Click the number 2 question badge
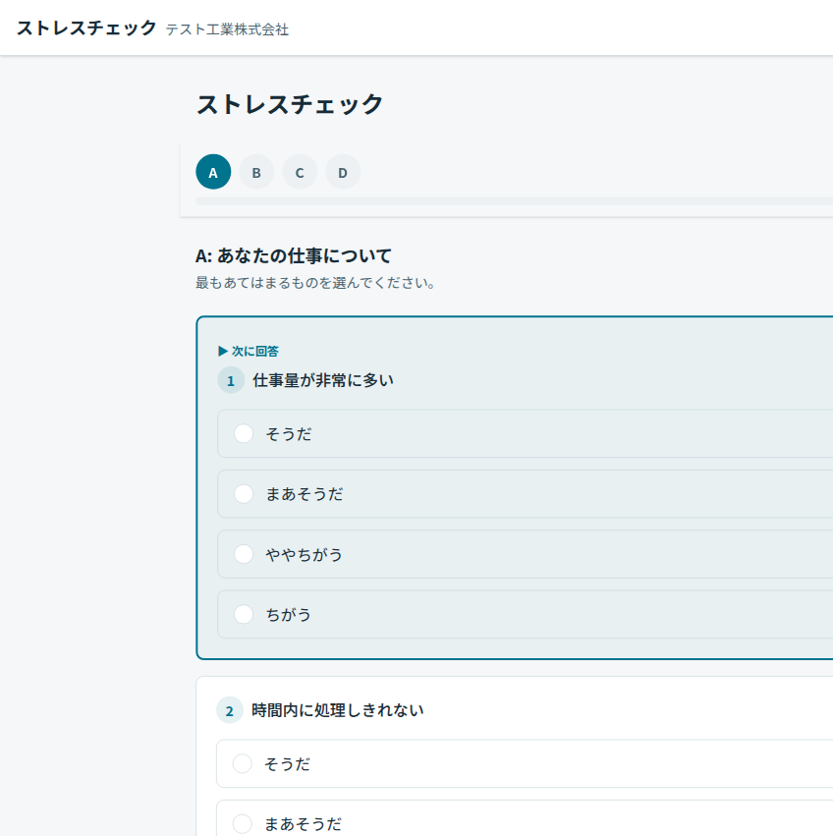The height and width of the screenshot is (836, 833). [x=230, y=710]
